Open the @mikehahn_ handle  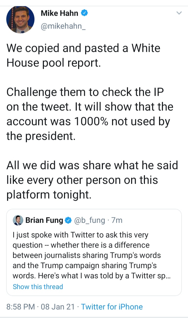coord(63,26)
